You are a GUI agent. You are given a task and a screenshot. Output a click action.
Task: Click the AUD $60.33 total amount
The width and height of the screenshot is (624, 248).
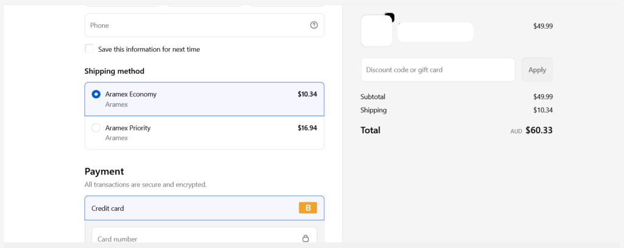(x=538, y=130)
